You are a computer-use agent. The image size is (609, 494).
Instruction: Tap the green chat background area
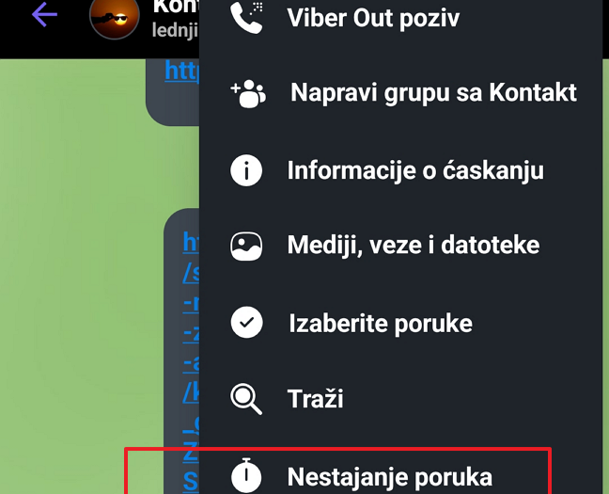[74, 272]
